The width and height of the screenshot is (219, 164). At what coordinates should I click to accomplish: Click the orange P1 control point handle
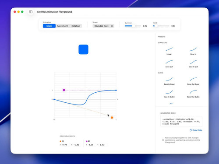click(x=112, y=118)
